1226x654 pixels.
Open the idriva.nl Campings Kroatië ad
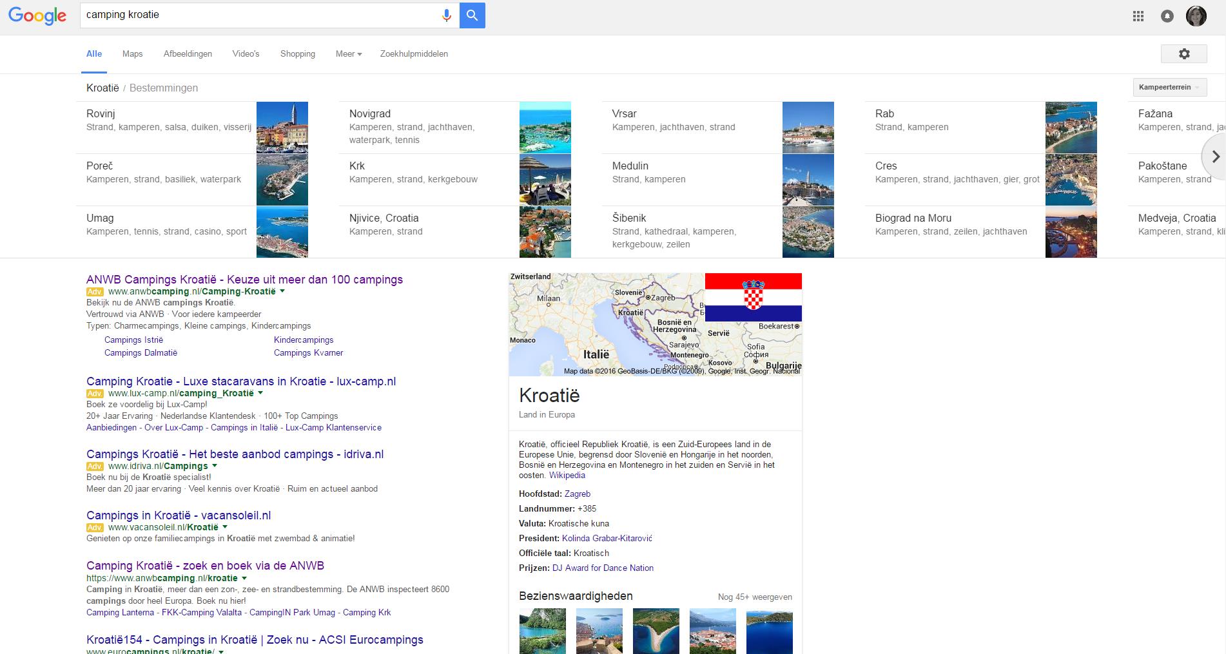pos(235,454)
